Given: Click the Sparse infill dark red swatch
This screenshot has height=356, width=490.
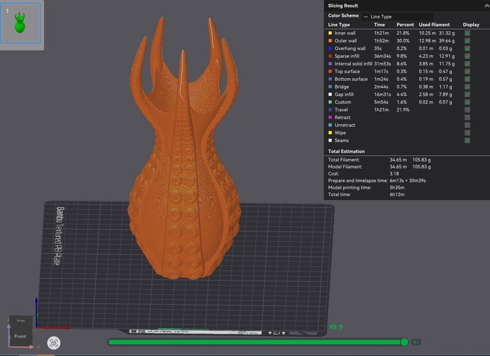Looking at the screenshot, I should click(x=330, y=56).
